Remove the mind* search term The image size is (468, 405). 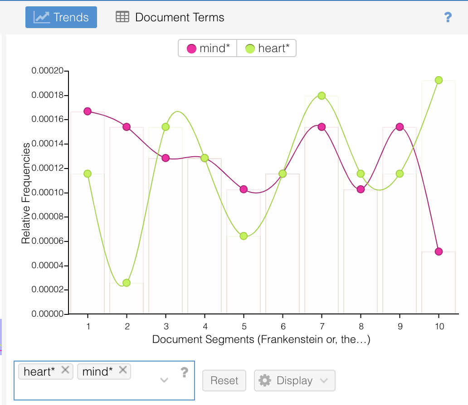(122, 370)
